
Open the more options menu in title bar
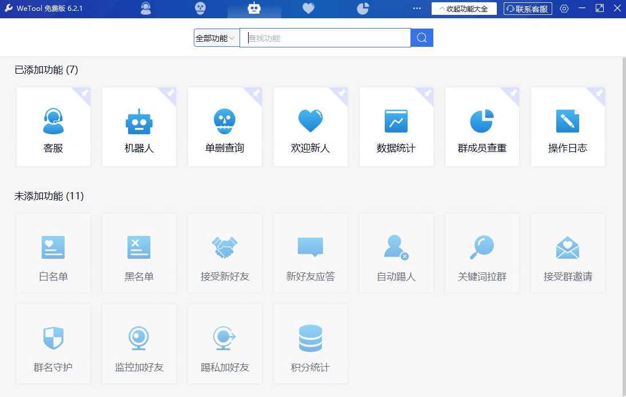(x=417, y=8)
